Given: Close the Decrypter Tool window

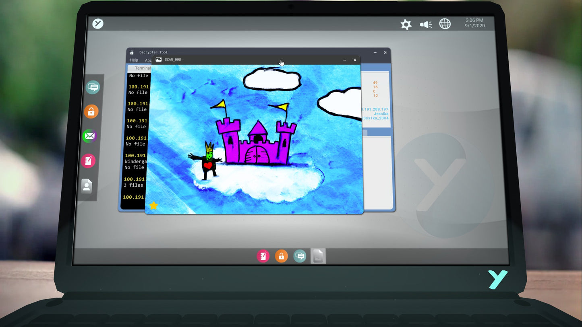Looking at the screenshot, I should pos(385,52).
